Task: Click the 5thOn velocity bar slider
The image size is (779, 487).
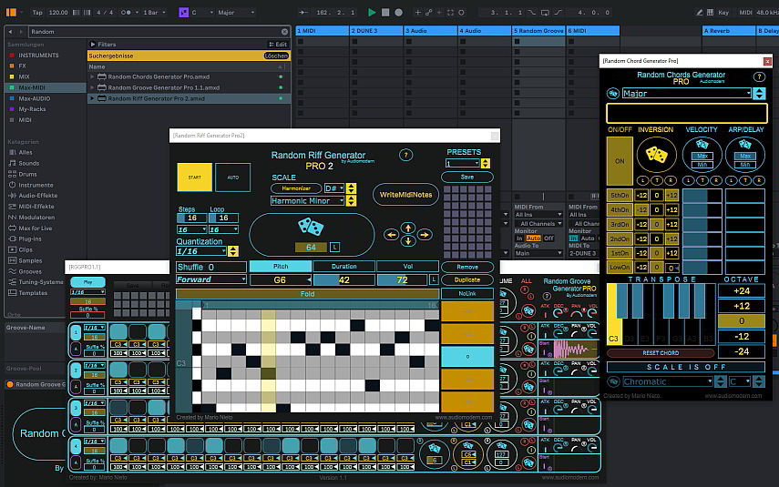Action: (x=702, y=196)
